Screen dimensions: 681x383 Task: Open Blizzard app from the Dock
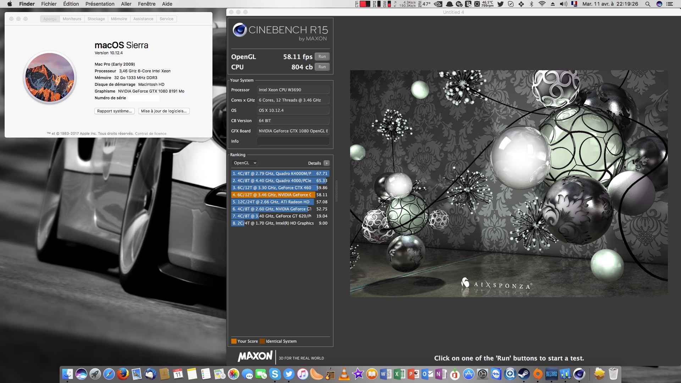(x=552, y=374)
